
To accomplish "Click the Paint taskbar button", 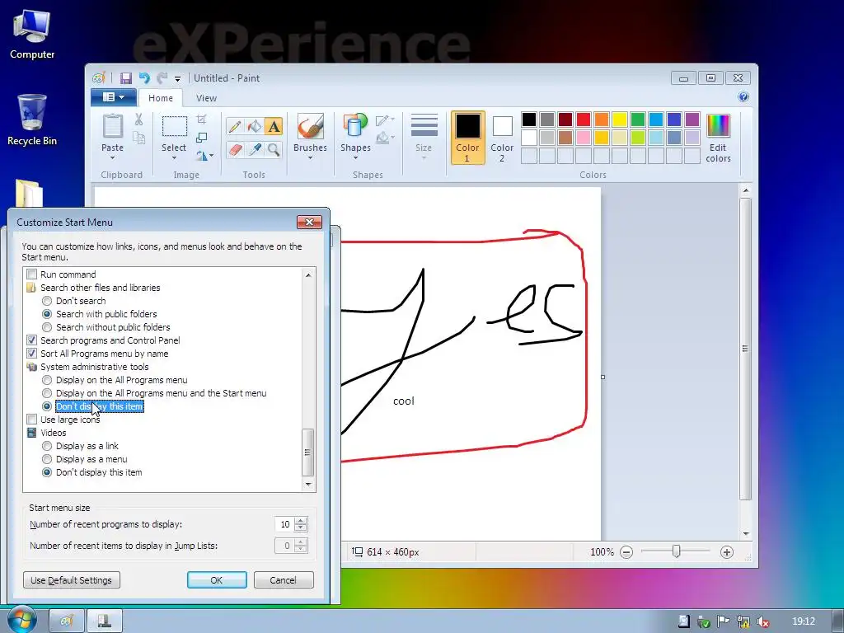I will coord(67,621).
